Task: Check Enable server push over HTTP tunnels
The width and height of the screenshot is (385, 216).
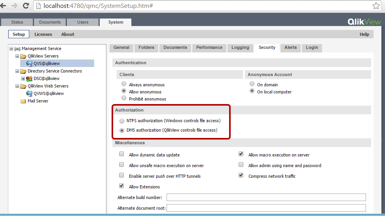Action: click(x=121, y=175)
